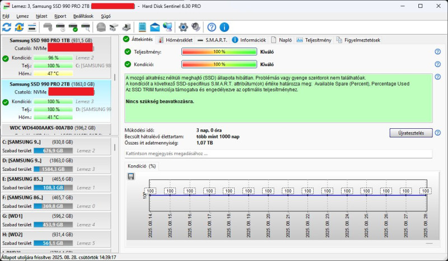
Task: Click help icon beside green status text
Action: [x=438, y=77]
